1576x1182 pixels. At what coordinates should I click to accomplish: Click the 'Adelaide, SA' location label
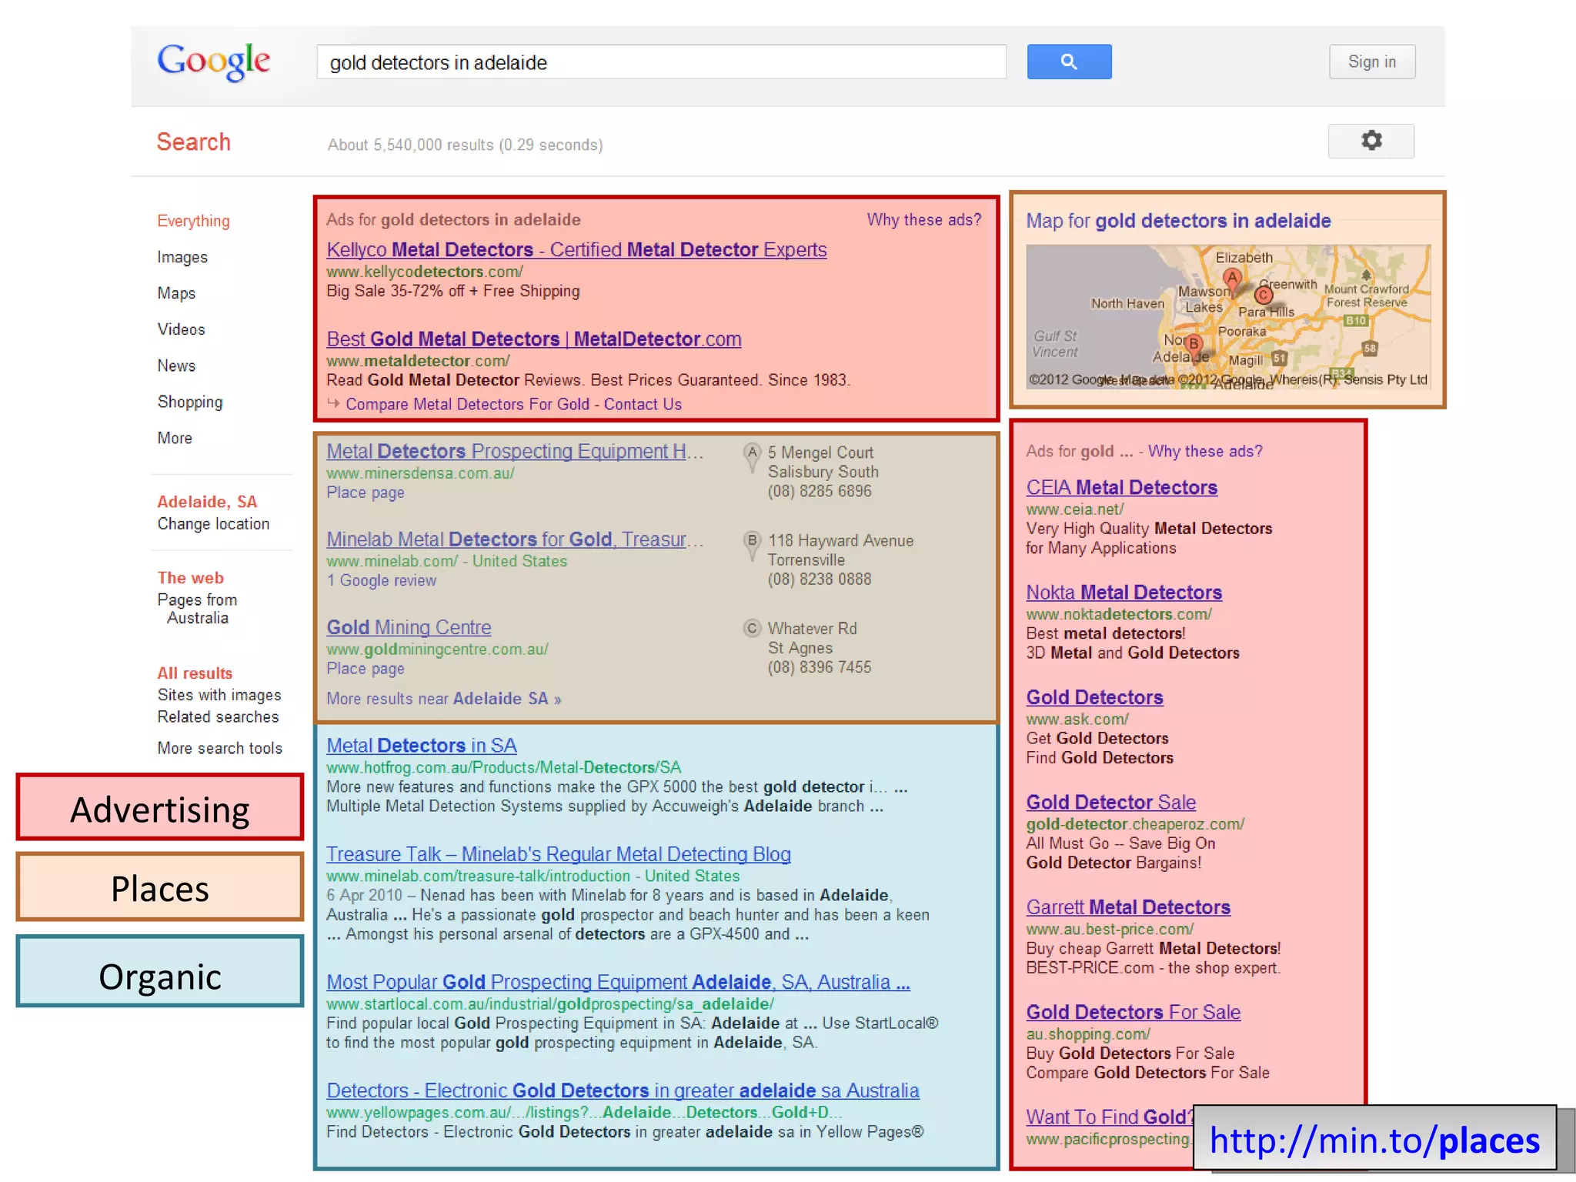tap(207, 502)
